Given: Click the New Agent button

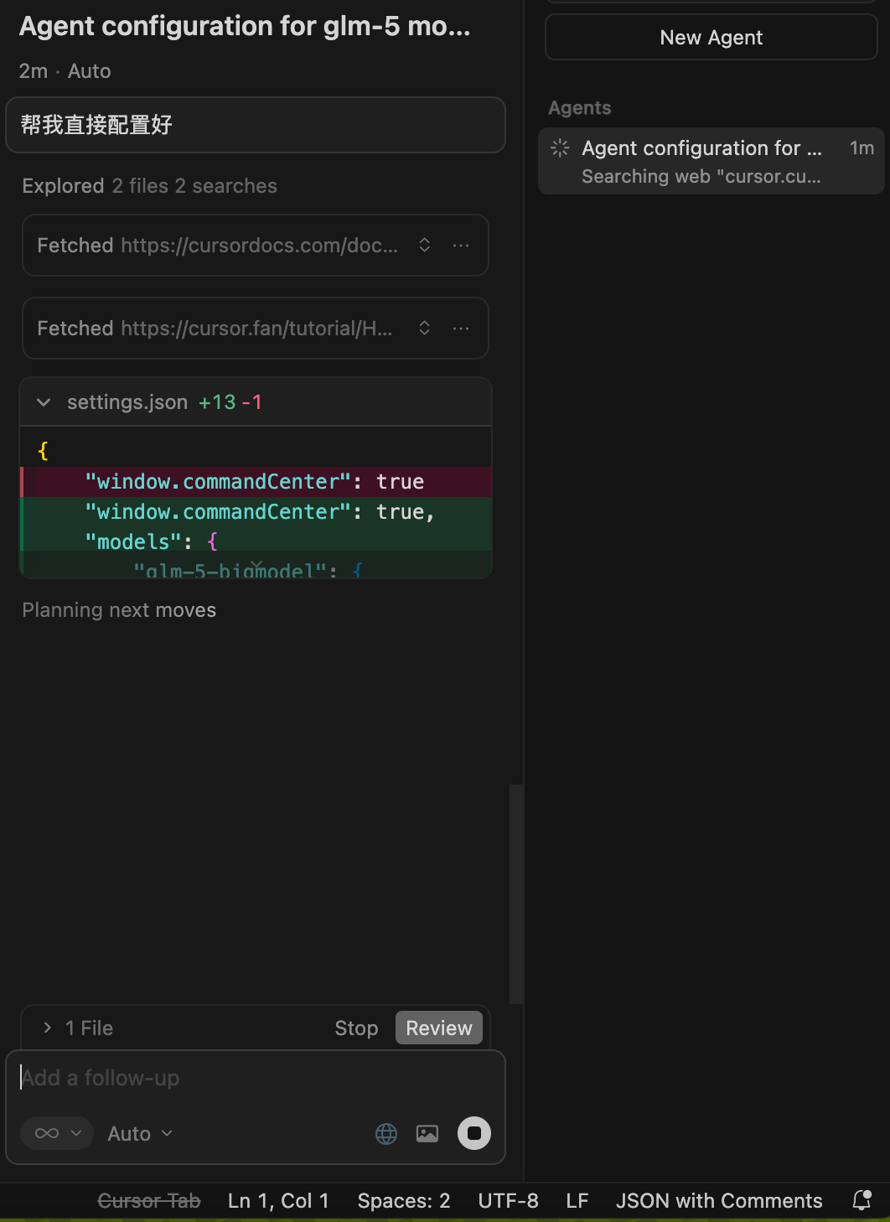Looking at the screenshot, I should (711, 37).
